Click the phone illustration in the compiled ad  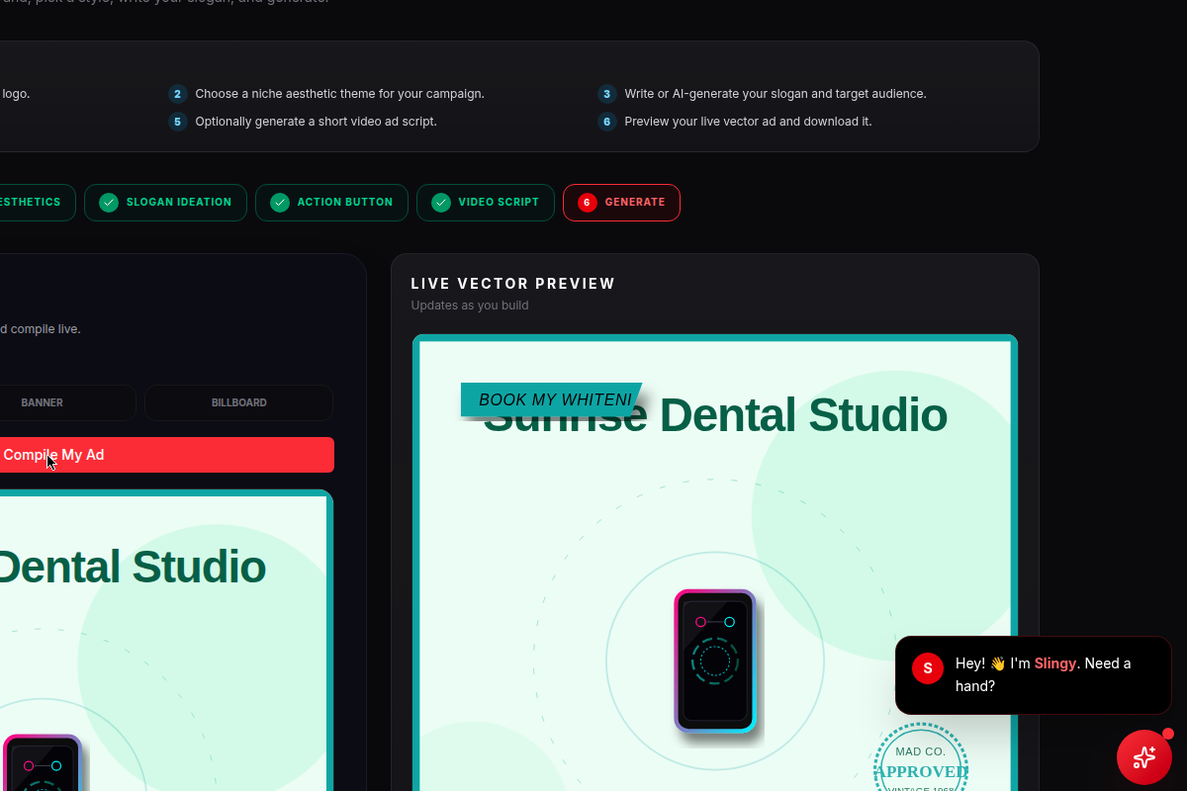(x=42, y=762)
